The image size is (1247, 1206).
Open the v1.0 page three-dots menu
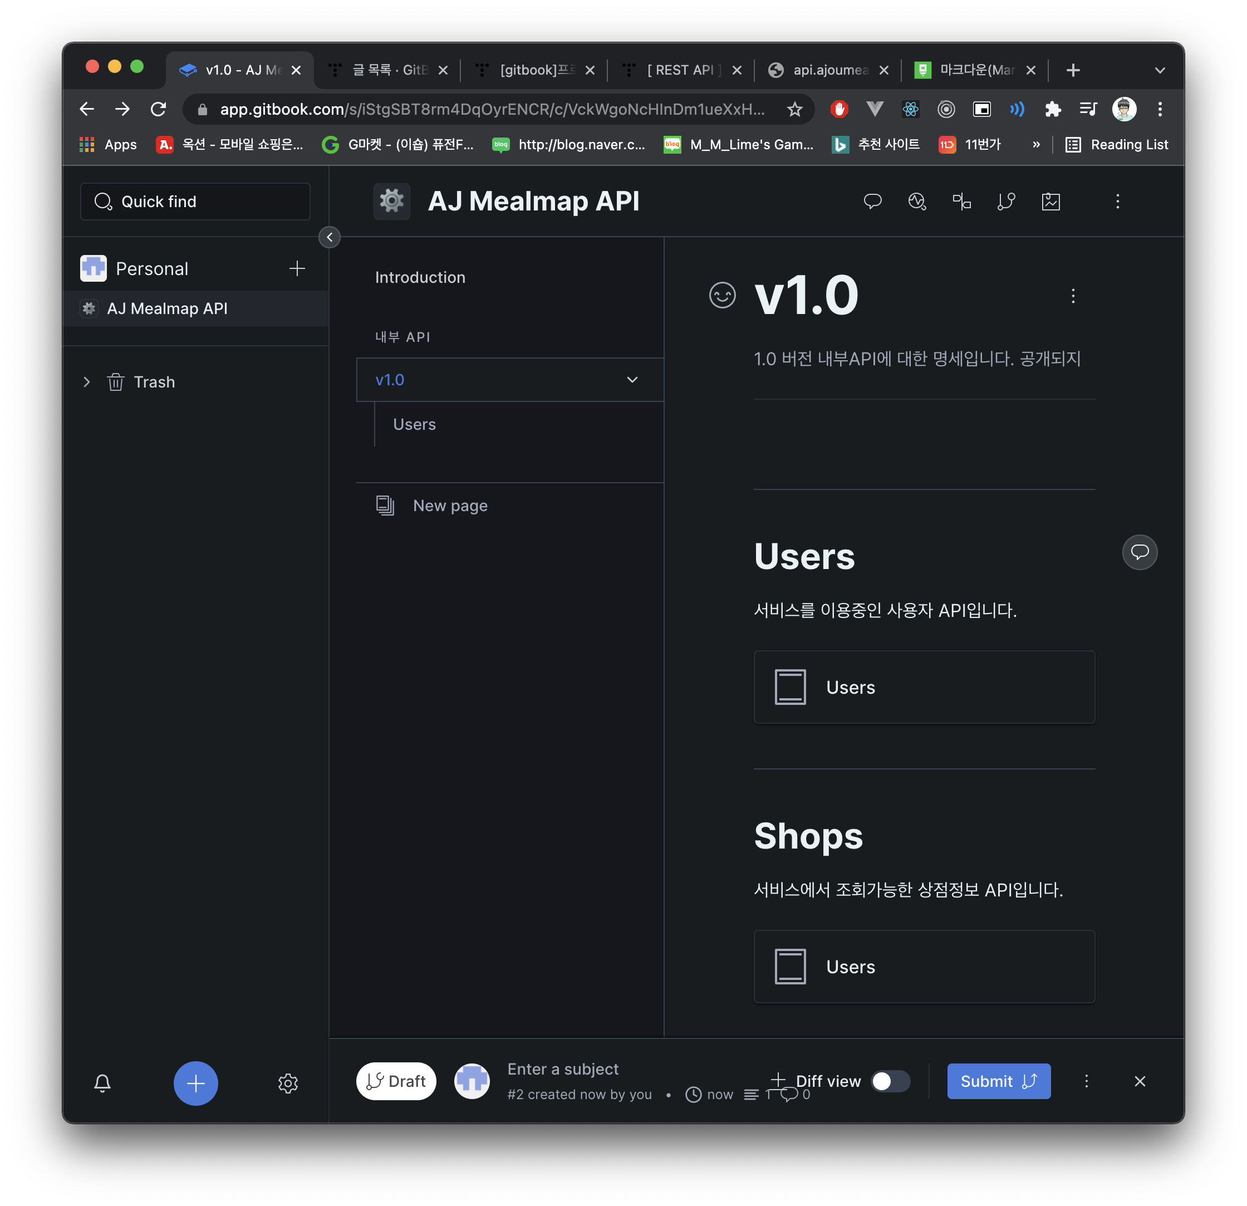[x=1073, y=296]
